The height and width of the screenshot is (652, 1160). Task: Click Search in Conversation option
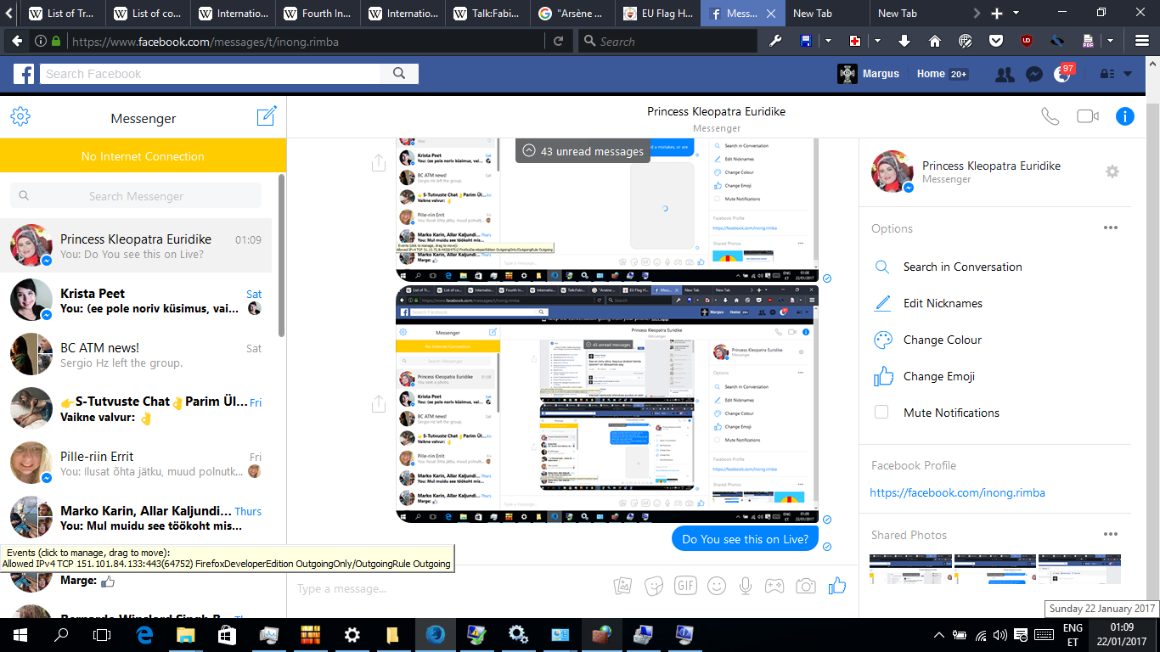pyautogui.click(x=962, y=267)
